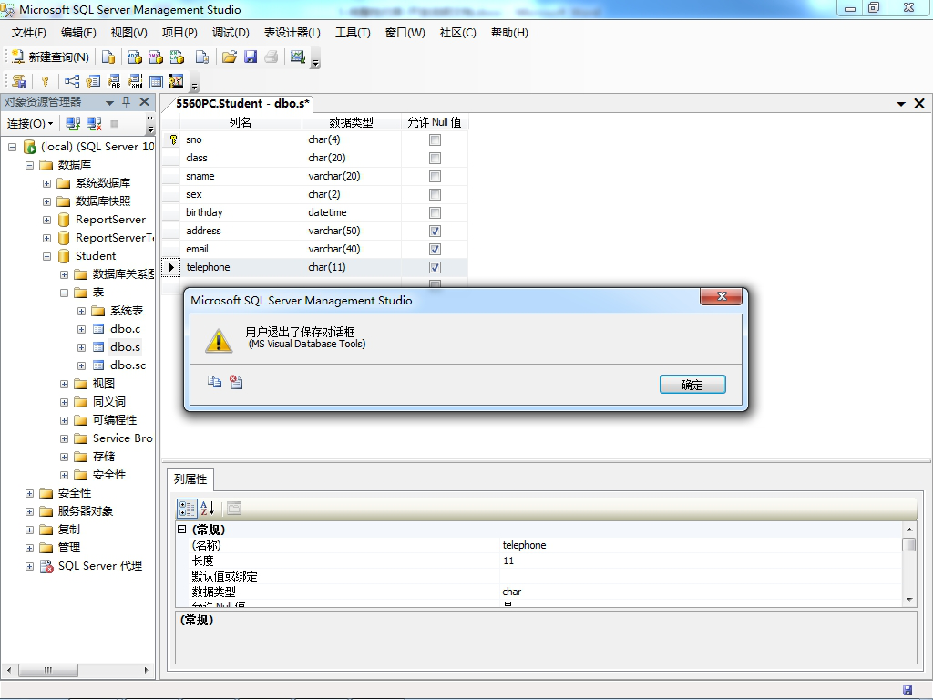Click the Manage Indexes and Keys icon
The height and width of the screenshot is (700, 933).
[93, 81]
